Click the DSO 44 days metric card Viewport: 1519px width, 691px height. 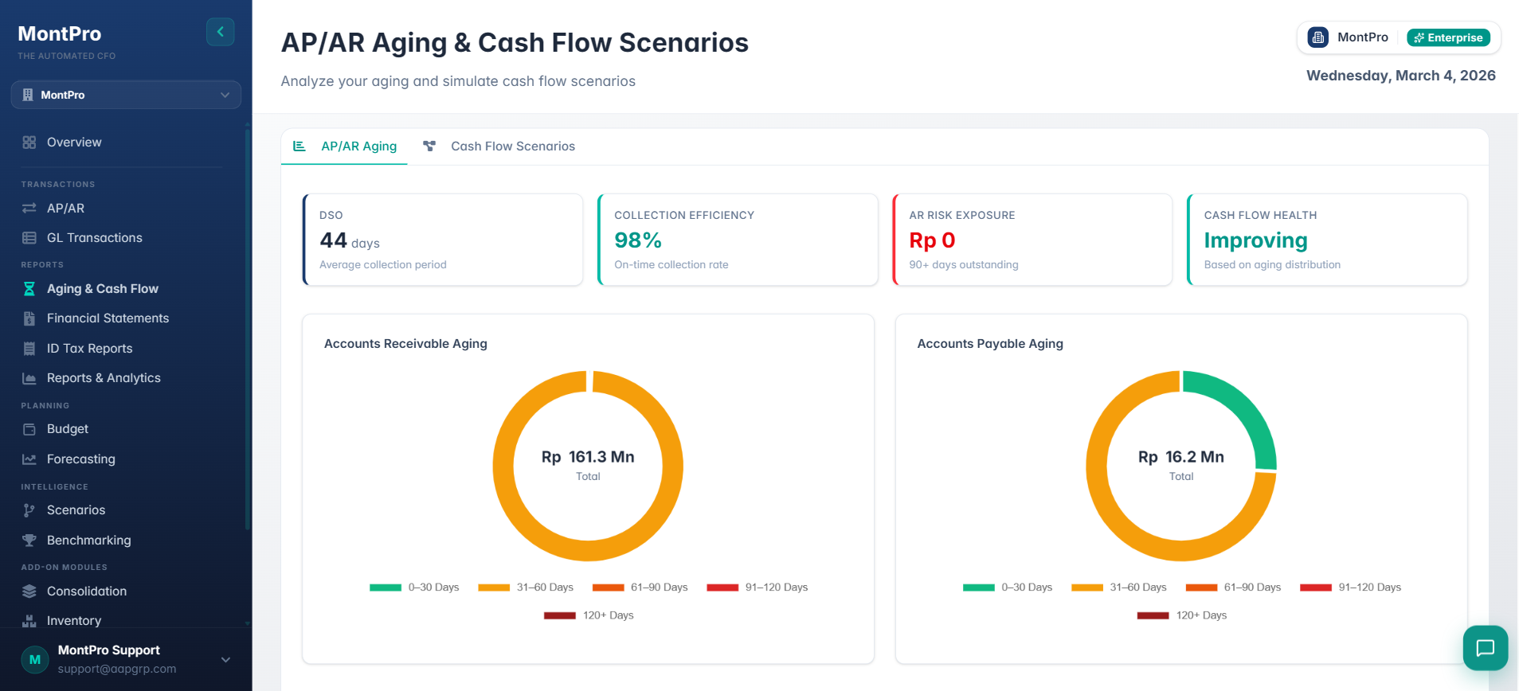click(443, 240)
